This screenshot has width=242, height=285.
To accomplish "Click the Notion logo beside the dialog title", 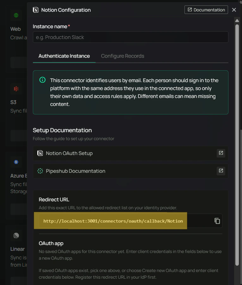I will coord(35,10).
